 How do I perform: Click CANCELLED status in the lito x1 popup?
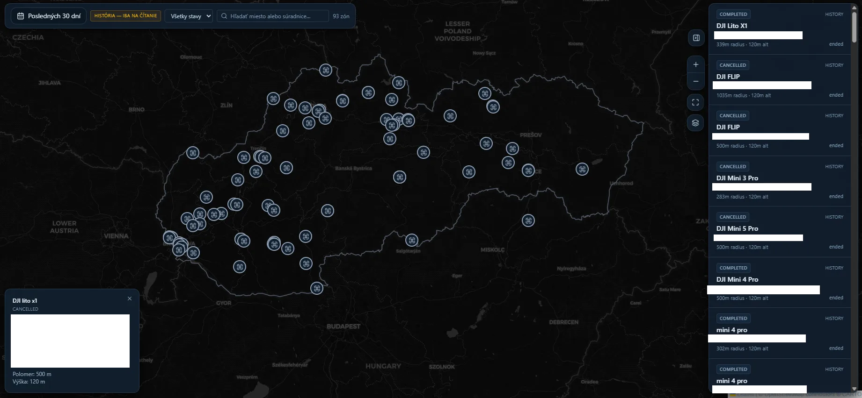(x=25, y=309)
